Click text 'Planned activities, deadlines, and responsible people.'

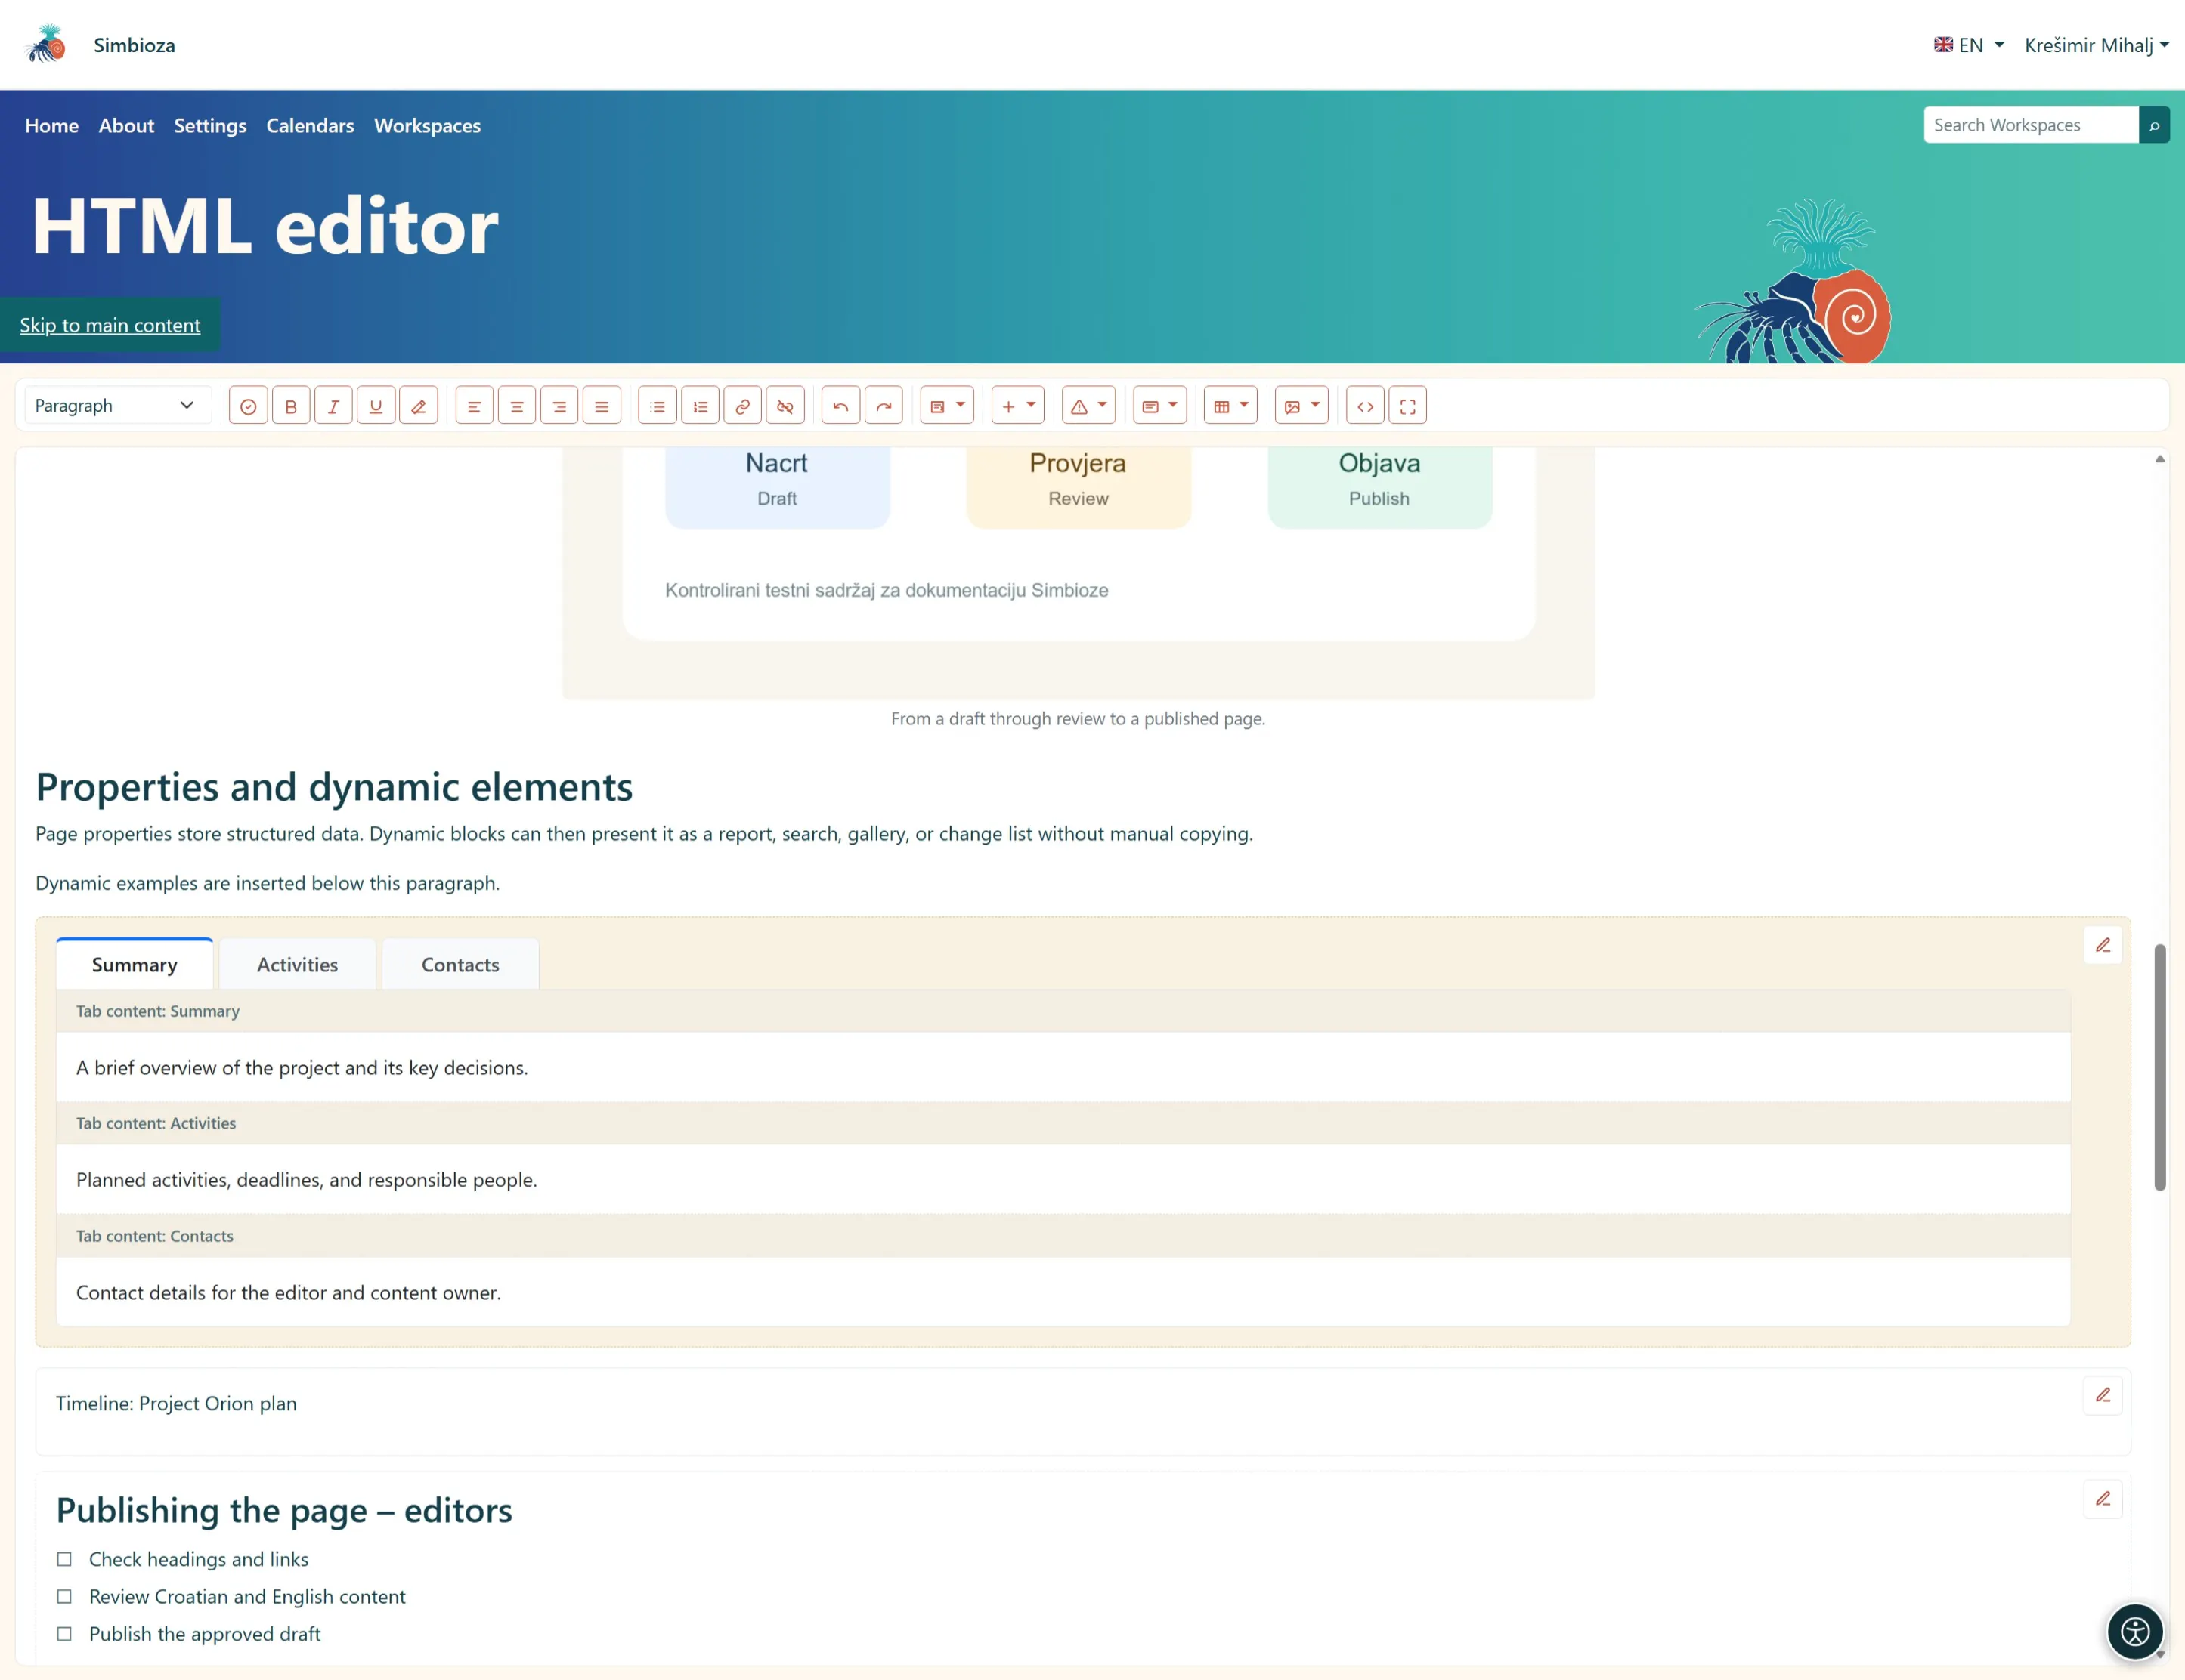(x=306, y=1180)
